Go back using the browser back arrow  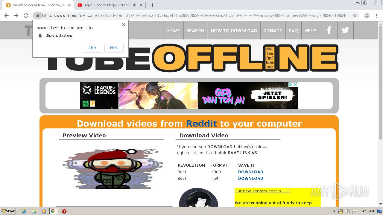click(7, 16)
